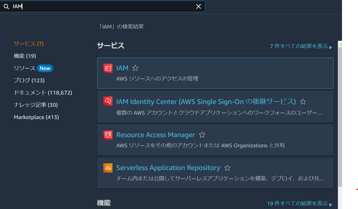Open IAM Identity Center link
The width and height of the screenshot is (358, 209).
(x=206, y=102)
